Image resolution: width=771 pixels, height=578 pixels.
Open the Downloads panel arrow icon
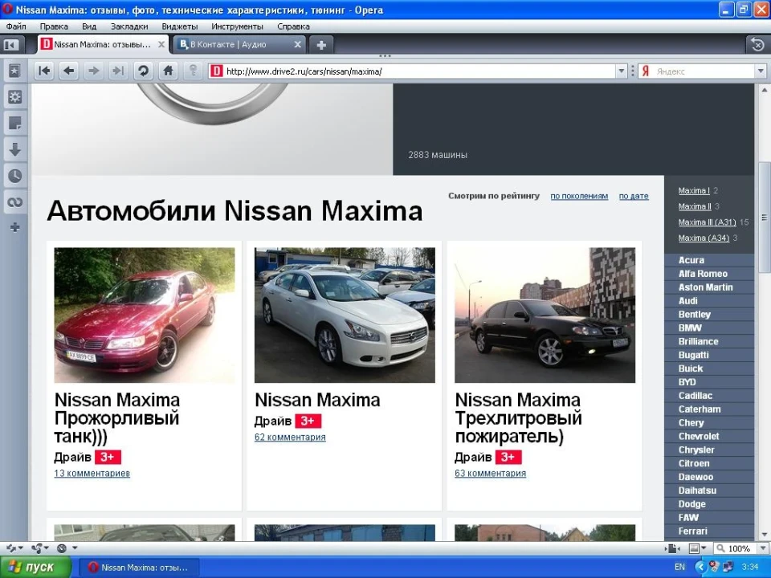[x=14, y=149]
